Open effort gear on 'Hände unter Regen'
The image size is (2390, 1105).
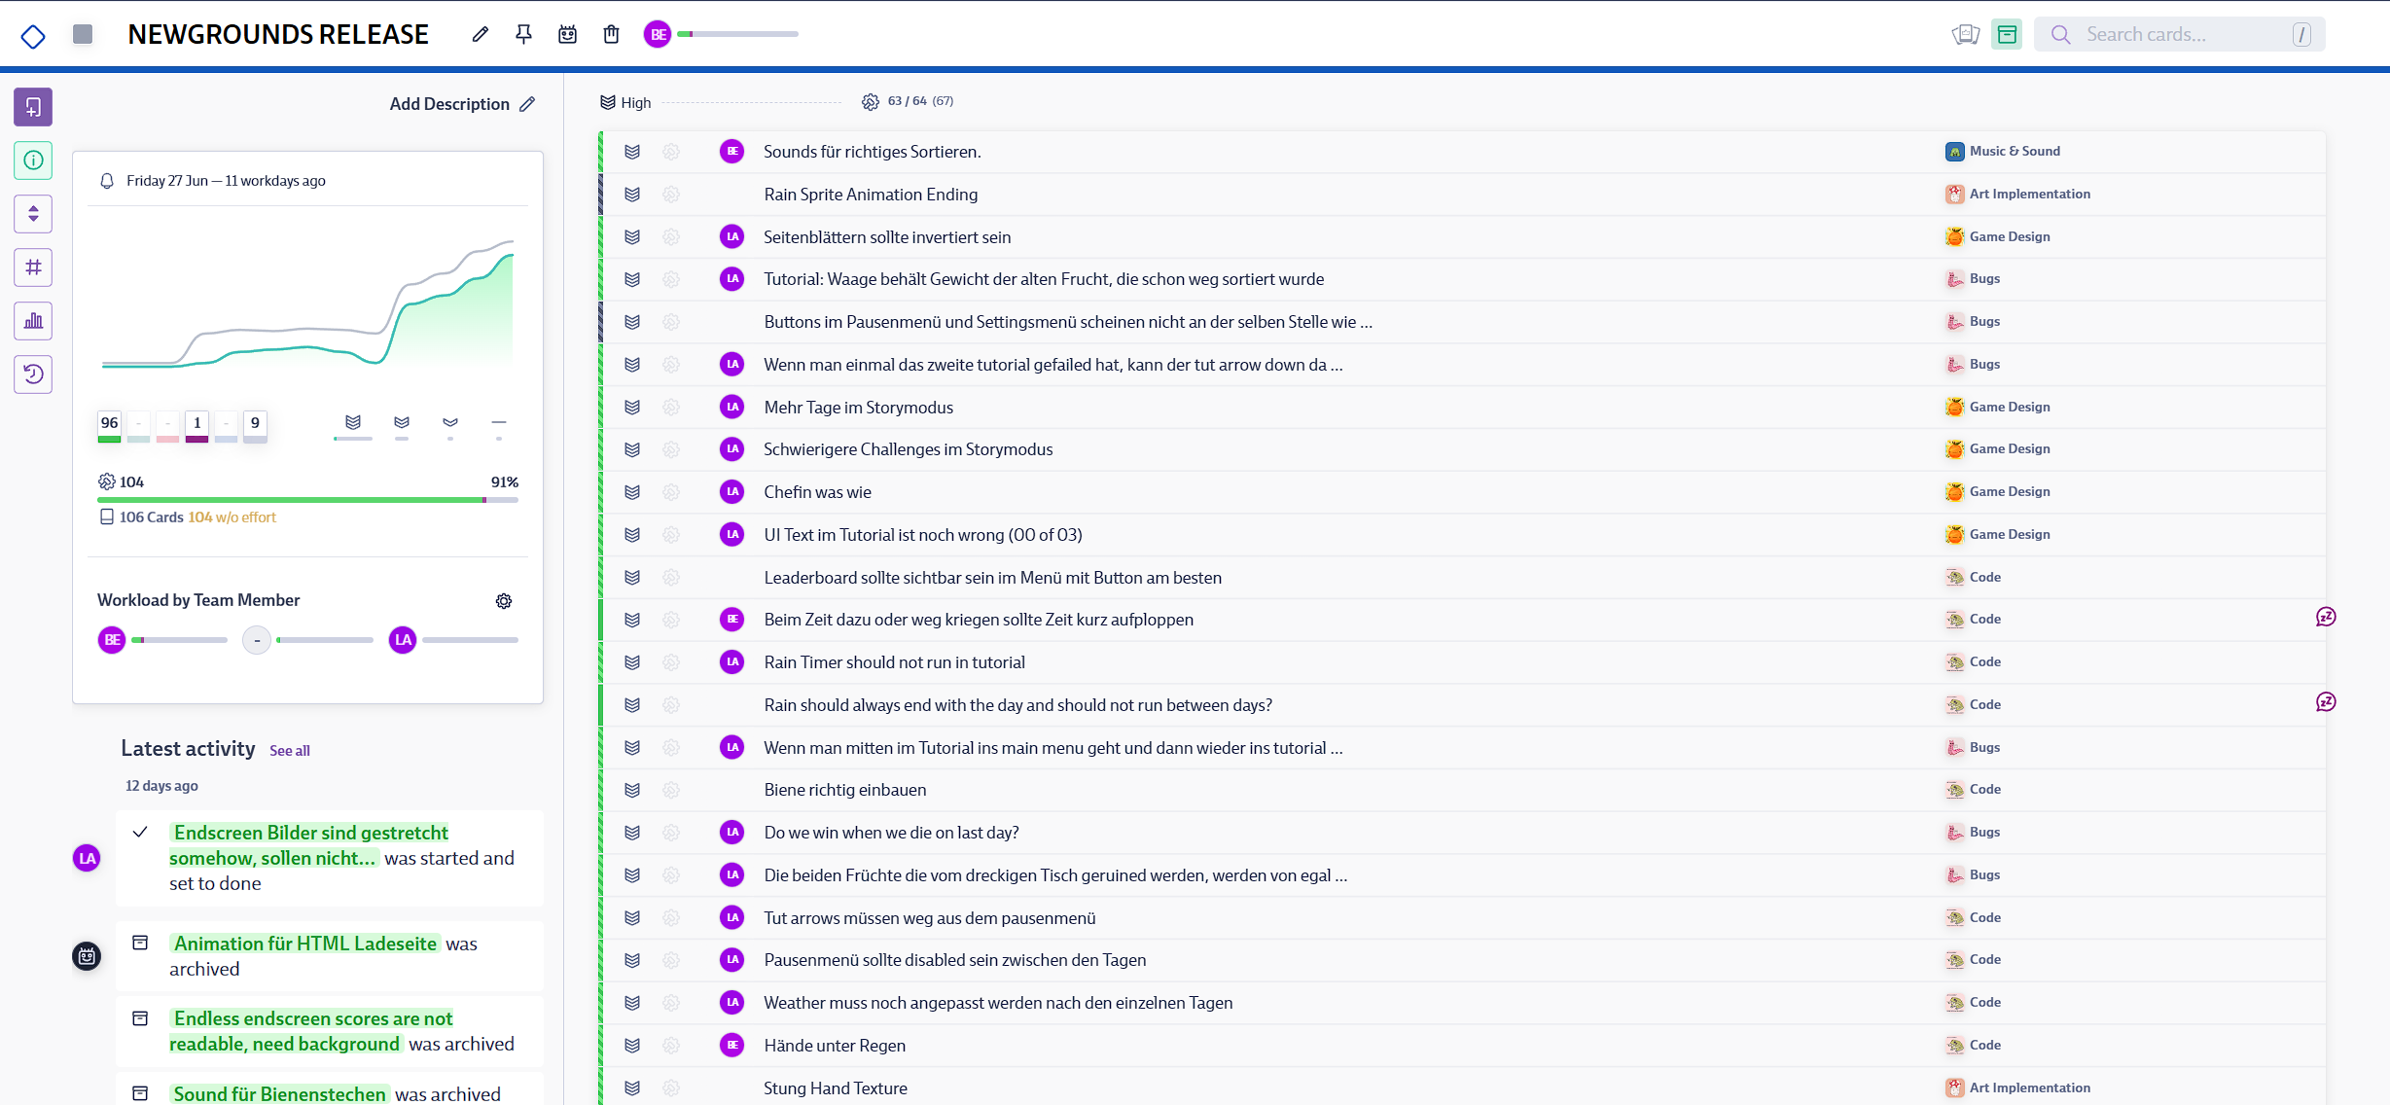coord(671,1046)
